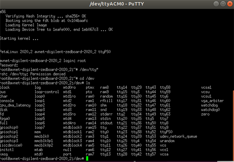
Task: Click 'gpiochip0' entry
Action: [x=9, y=128]
